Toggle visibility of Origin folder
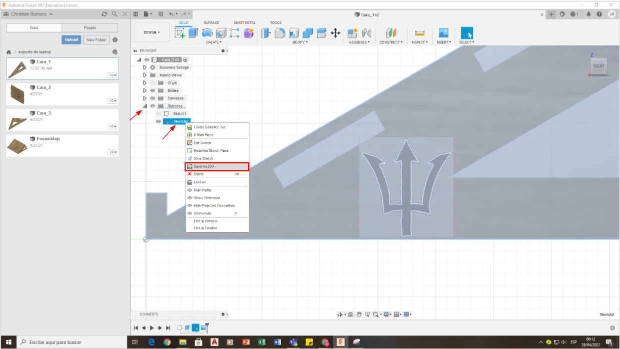Image resolution: width=620 pixels, height=349 pixels. click(x=153, y=83)
